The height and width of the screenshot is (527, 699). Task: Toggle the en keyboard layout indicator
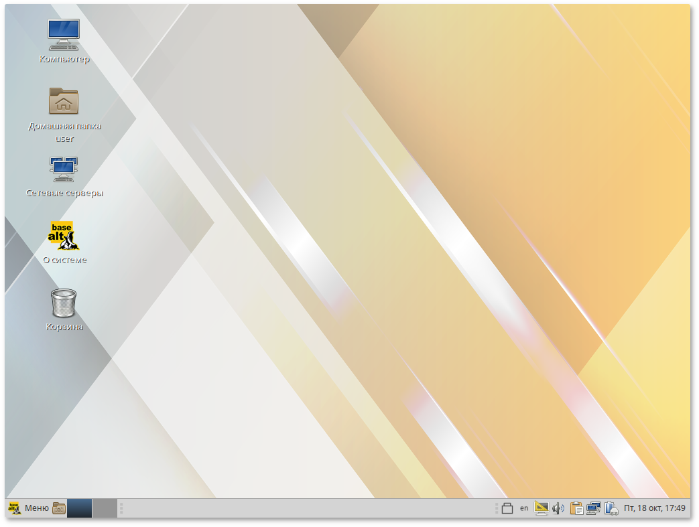click(524, 508)
